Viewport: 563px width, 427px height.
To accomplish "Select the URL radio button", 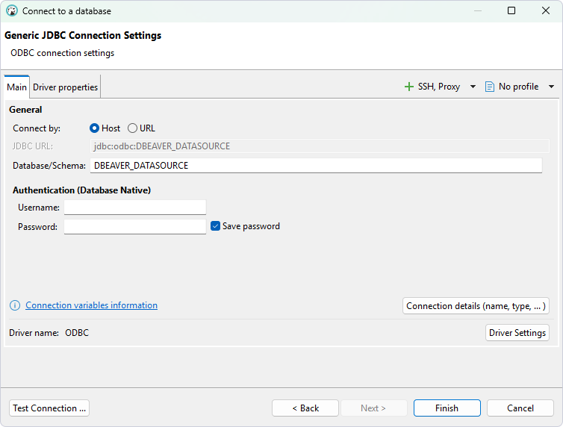I will [x=132, y=128].
